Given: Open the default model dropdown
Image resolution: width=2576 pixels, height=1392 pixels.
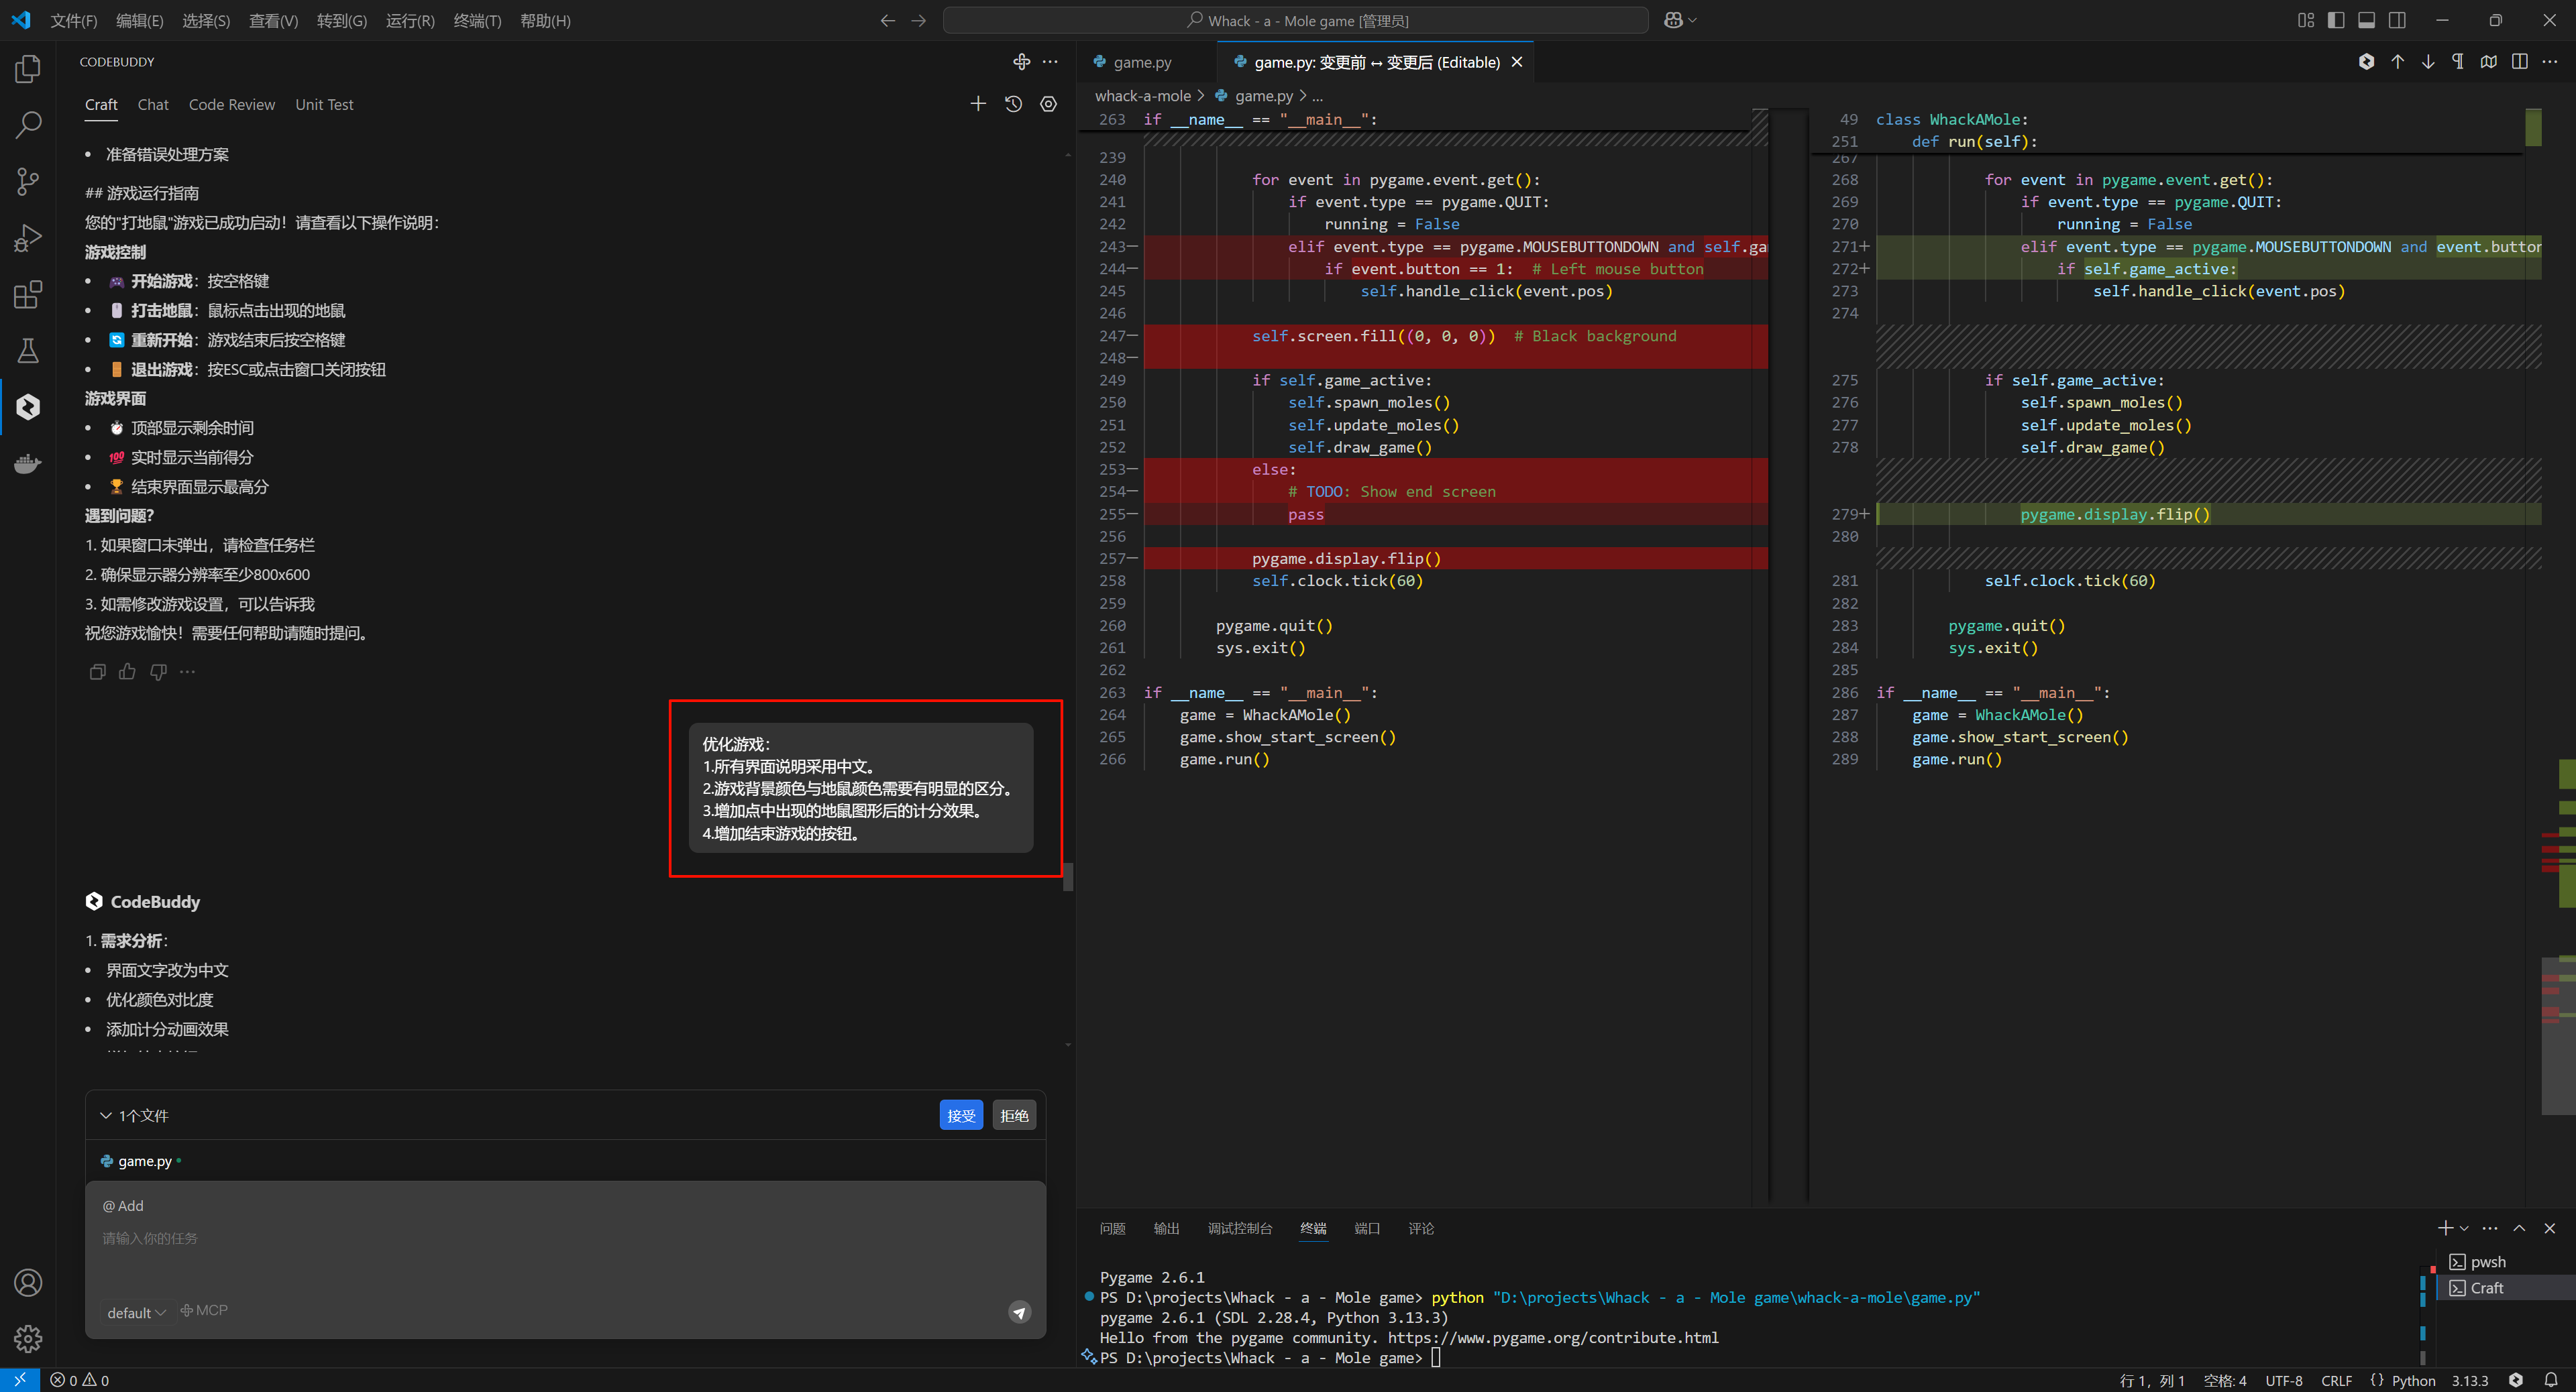Looking at the screenshot, I should point(136,1312).
